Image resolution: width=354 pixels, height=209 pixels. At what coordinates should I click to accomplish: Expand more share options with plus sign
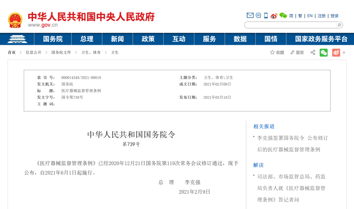(x=344, y=53)
